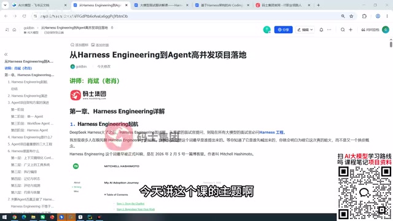Image resolution: width=393 pixels, height=221 pixels.
Task: Jump to outline item '4. Harness Engineering是什么?'
Action: point(30,137)
